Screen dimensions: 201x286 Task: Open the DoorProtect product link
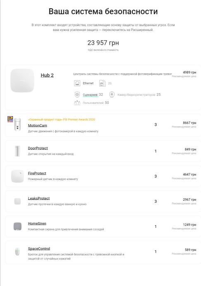38,148
